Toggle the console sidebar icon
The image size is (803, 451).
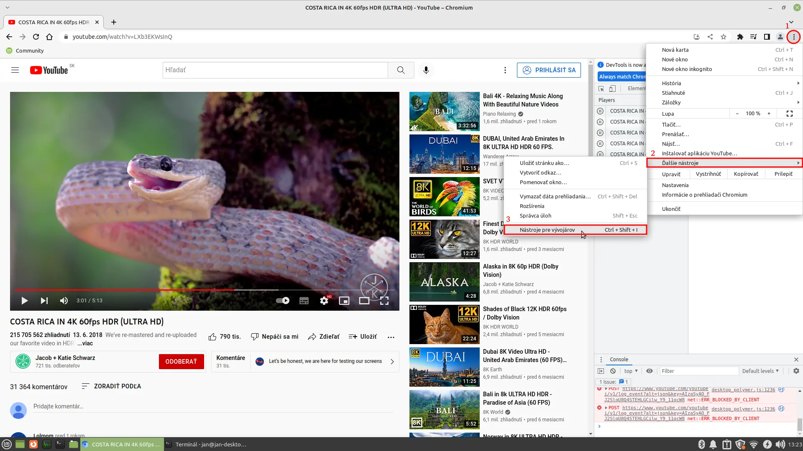coord(601,371)
